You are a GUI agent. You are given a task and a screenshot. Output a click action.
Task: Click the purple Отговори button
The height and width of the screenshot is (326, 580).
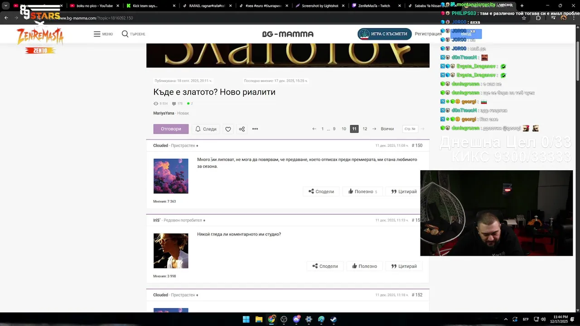pos(171,129)
